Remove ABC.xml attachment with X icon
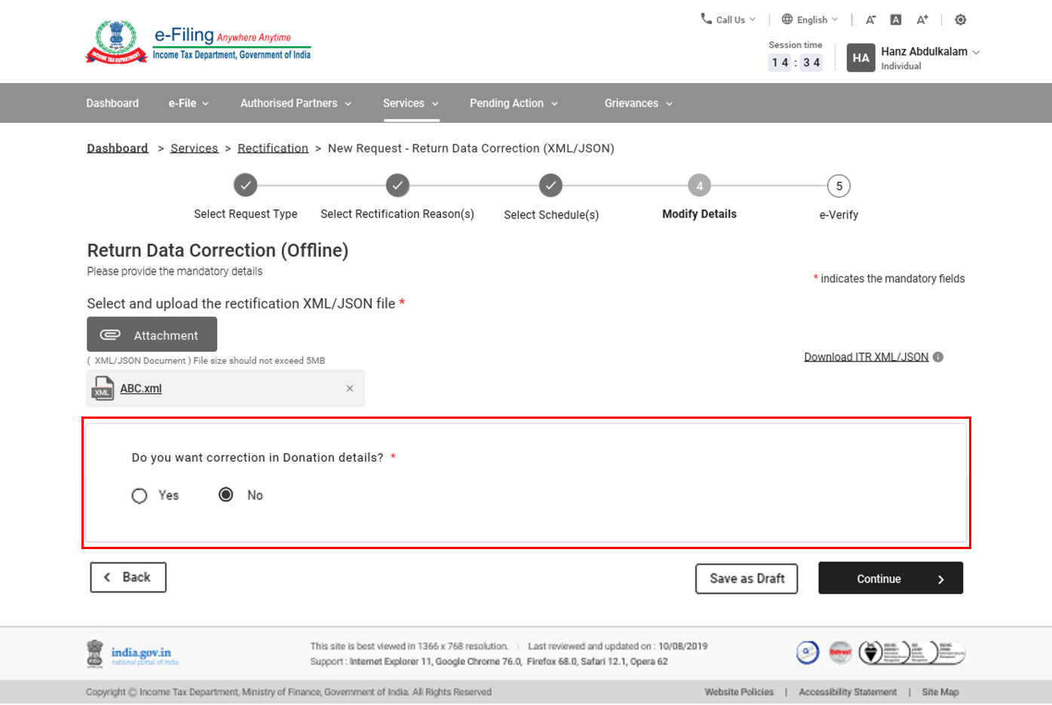This screenshot has height=705, width=1052. (350, 389)
